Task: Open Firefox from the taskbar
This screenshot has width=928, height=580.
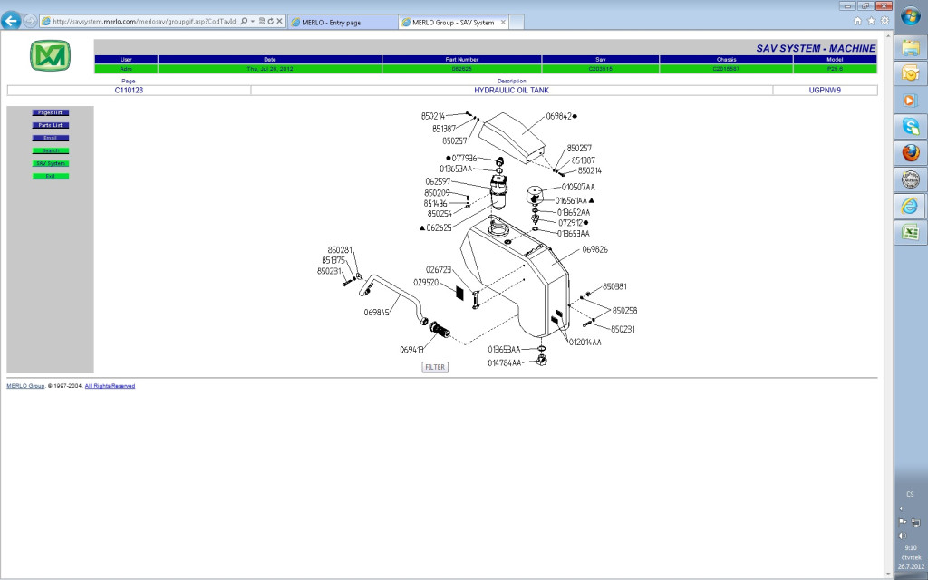Action: pyautogui.click(x=911, y=152)
